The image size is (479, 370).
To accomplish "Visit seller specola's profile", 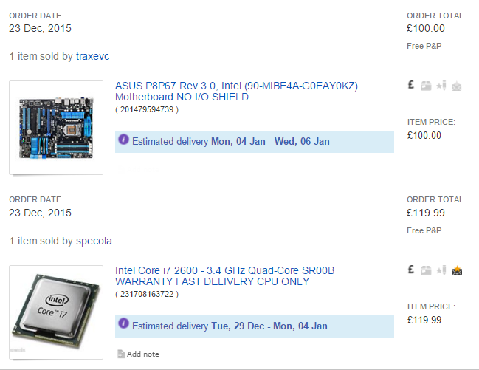I will [94, 241].
